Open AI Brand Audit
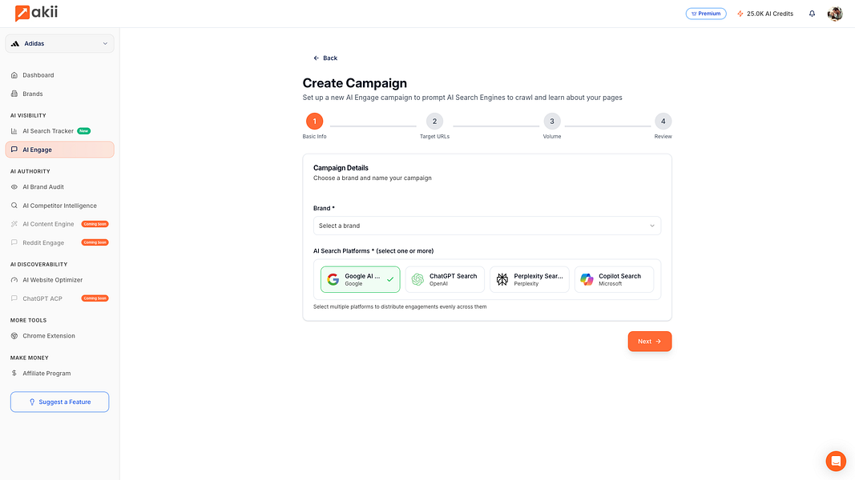 45,186
